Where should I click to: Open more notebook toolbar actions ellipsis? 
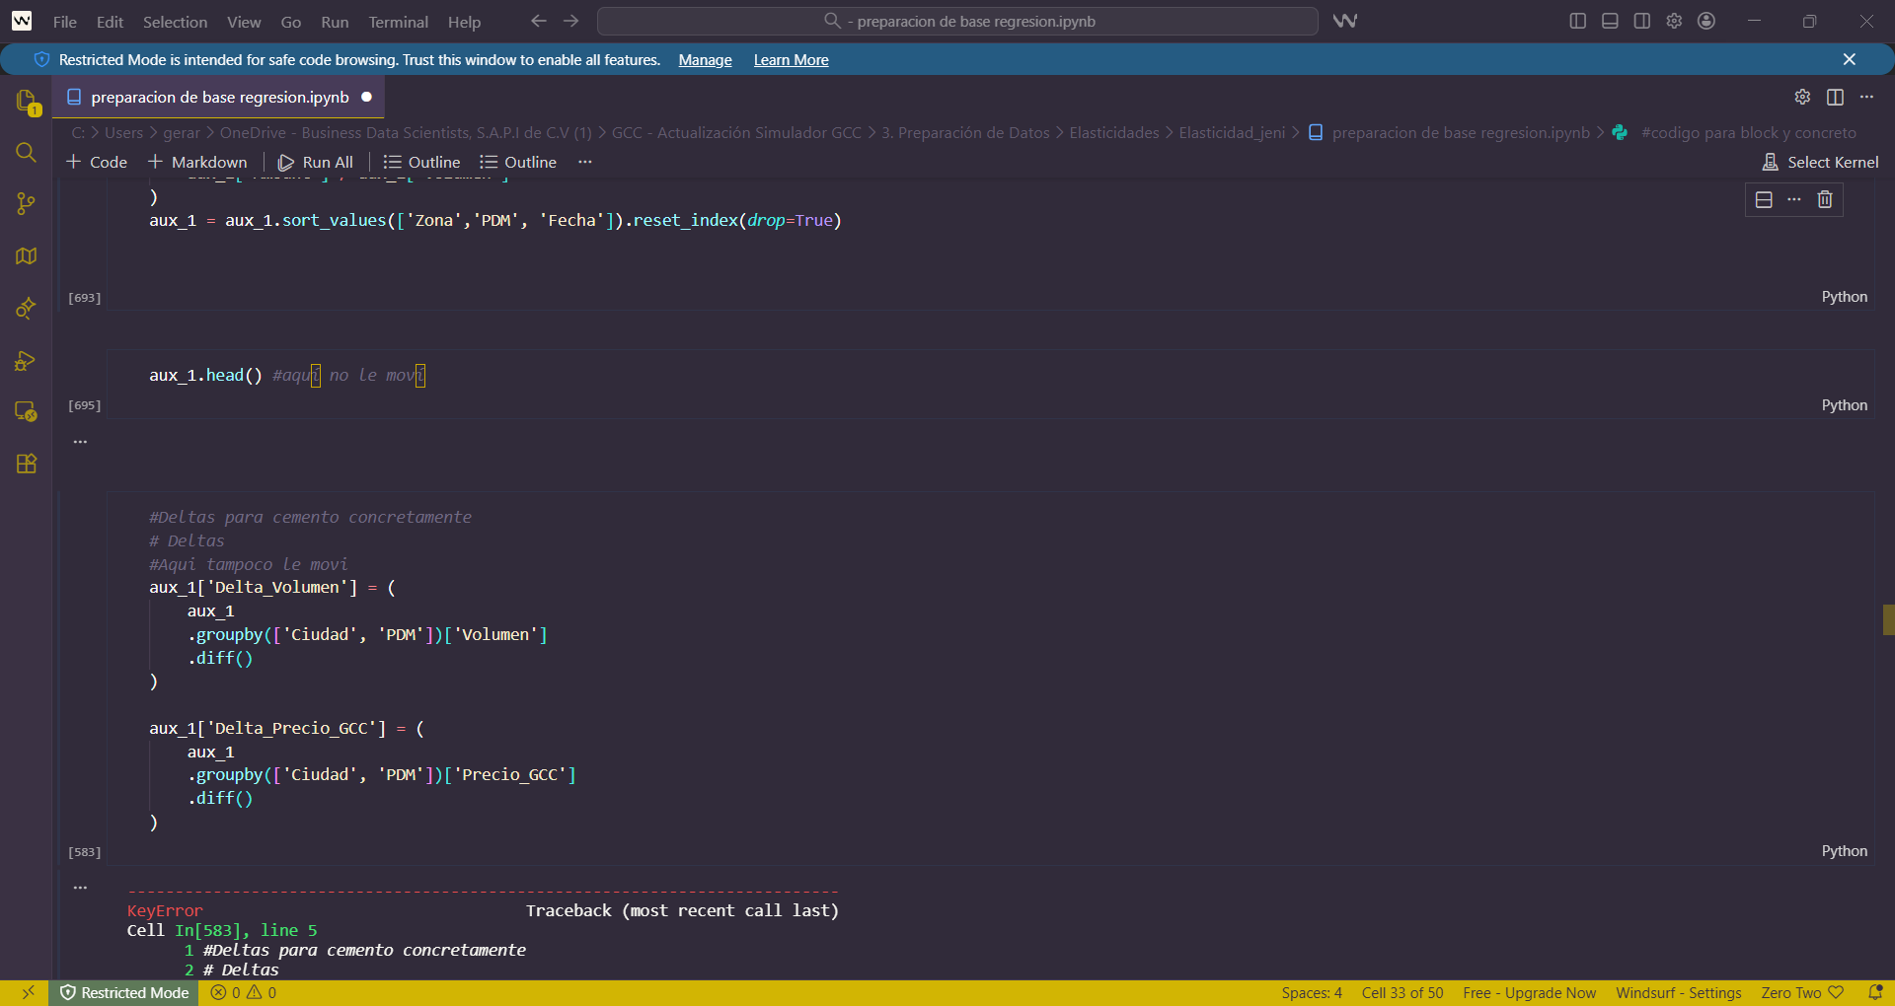585,162
